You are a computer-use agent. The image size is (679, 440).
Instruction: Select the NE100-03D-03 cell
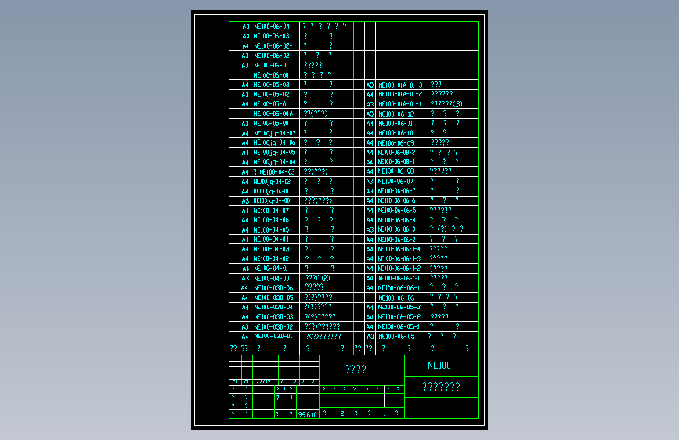tap(276, 317)
